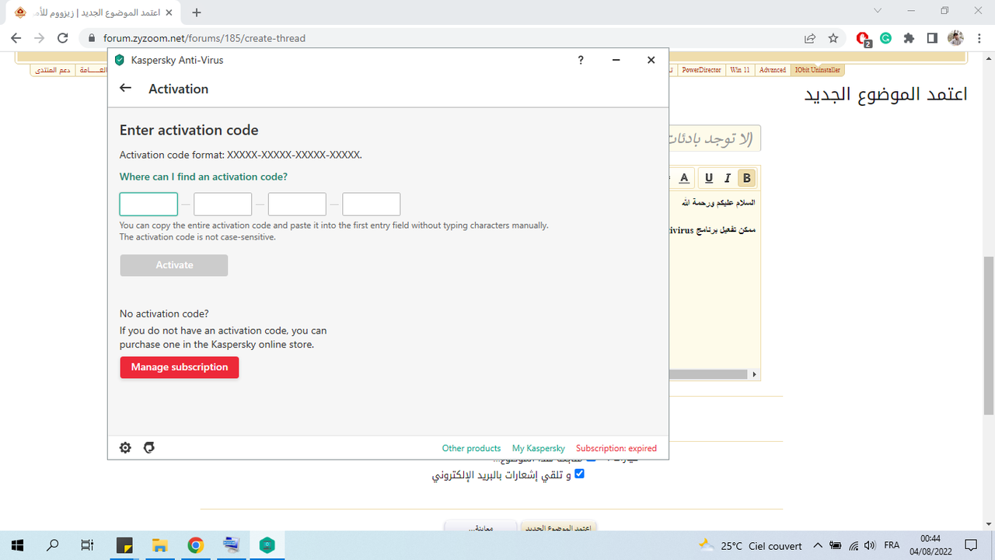Switch to Chrome on the taskbar
995x560 pixels.
click(x=196, y=545)
